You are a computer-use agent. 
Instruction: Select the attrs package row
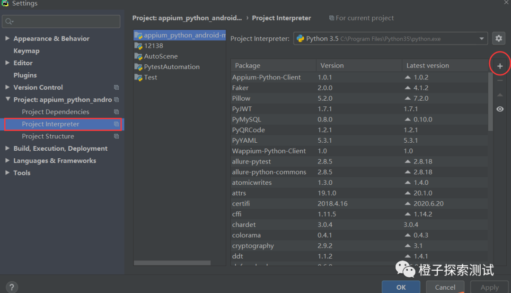[x=359, y=193]
